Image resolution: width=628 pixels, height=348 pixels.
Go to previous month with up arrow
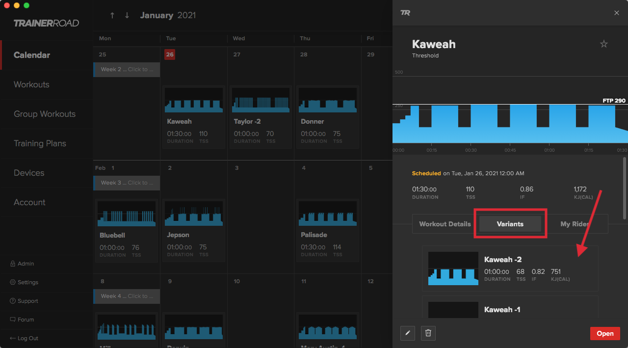pos(112,15)
